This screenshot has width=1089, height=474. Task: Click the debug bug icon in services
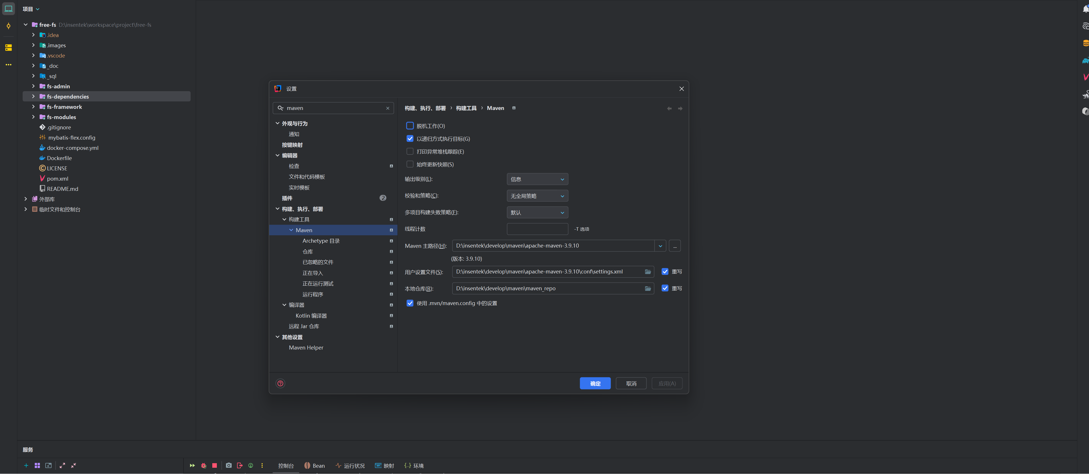point(203,465)
